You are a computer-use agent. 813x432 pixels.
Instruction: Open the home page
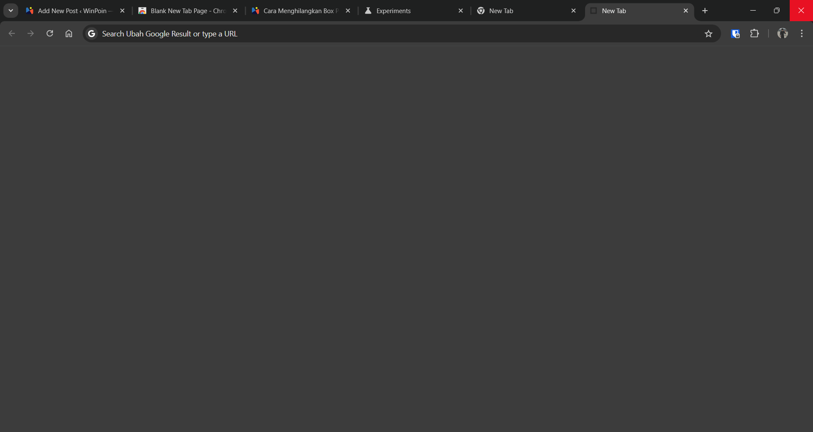pos(69,33)
